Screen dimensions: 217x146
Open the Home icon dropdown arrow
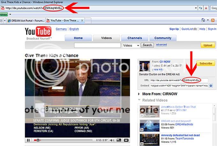coord(208,20)
